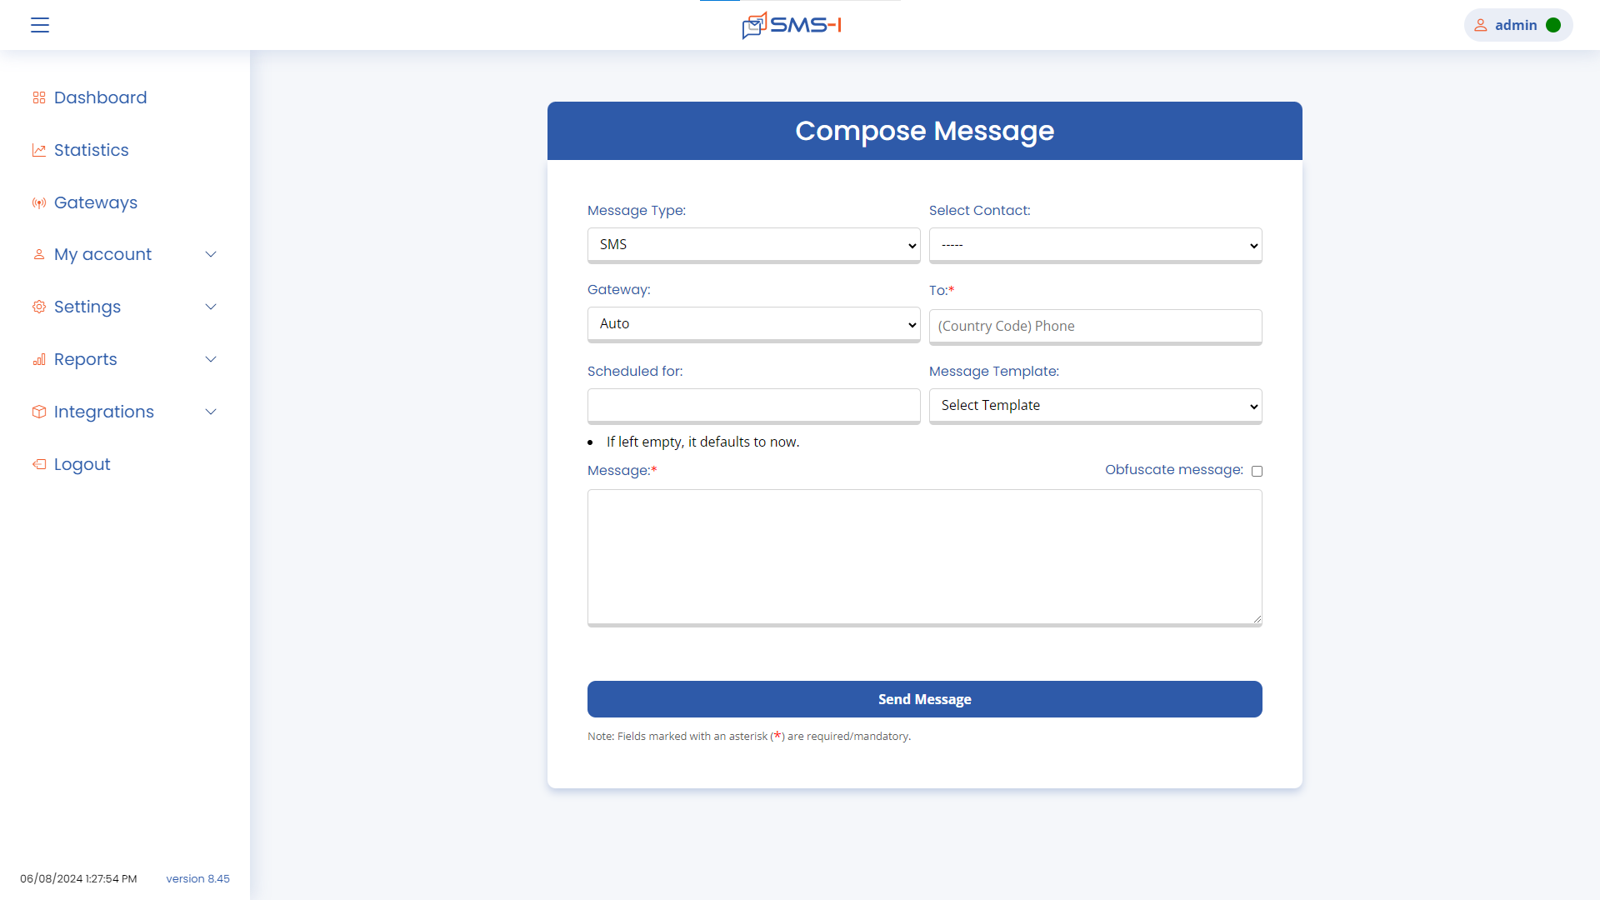
Task: Click the Integrations box icon
Action: (39, 412)
